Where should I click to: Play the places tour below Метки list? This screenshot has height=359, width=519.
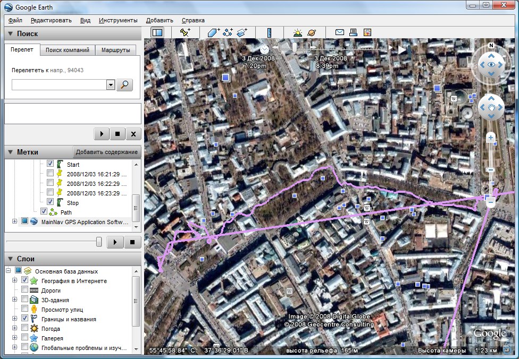(115, 242)
